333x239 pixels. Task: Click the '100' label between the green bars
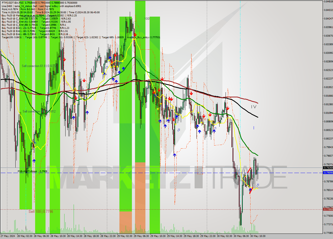(x=147, y=19)
